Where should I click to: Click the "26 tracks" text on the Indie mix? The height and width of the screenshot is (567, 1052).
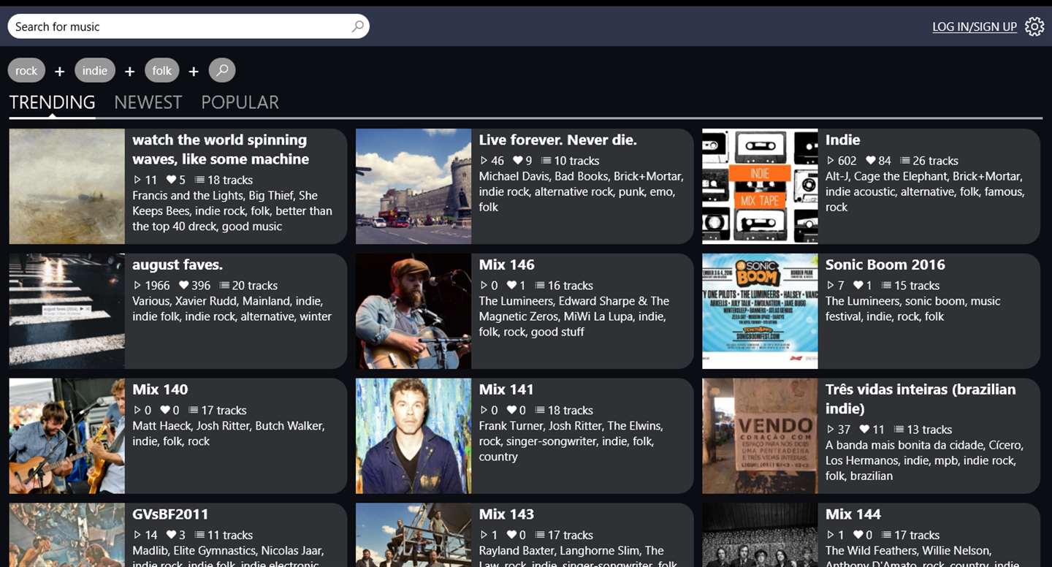click(x=935, y=161)
